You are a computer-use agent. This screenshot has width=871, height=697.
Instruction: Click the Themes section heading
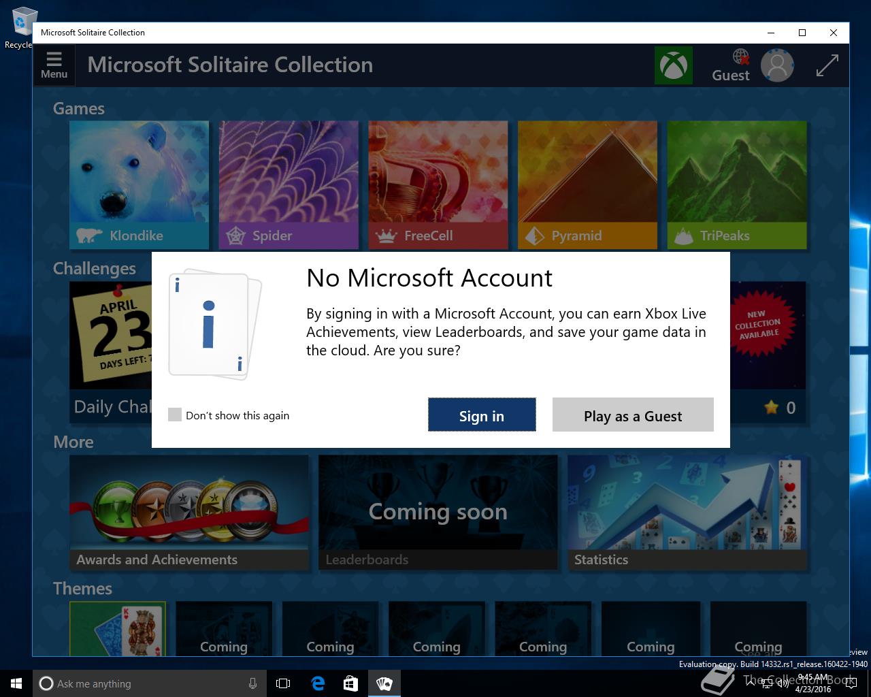(x=82, y=589)
